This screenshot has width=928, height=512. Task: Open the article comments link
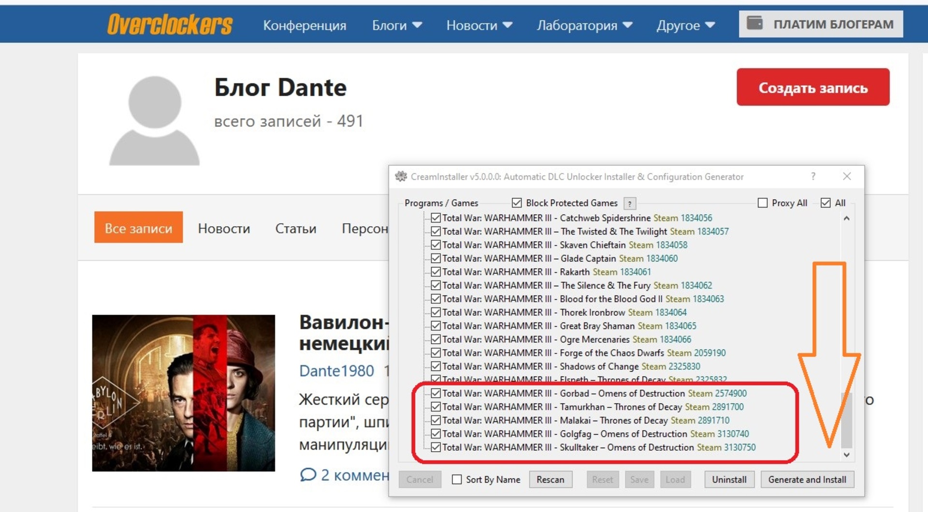(x=355, y=475)
